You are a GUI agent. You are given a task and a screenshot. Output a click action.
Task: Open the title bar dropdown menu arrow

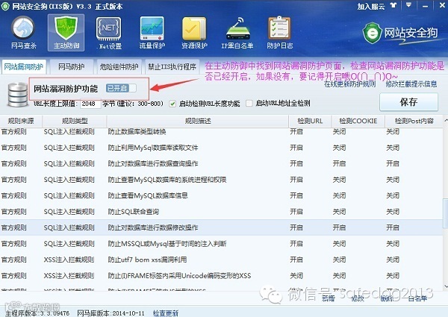click(409, 5)
